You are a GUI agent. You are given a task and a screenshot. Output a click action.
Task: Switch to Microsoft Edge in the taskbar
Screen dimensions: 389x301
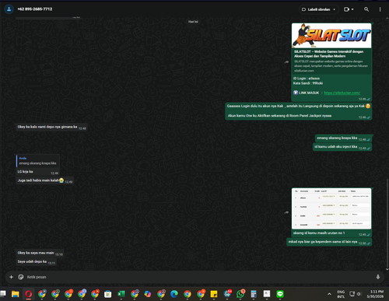point(174,294)
